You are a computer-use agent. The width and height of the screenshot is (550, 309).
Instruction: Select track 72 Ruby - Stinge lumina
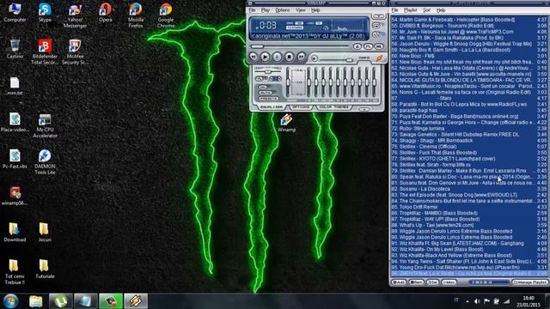tap(469, 129)
